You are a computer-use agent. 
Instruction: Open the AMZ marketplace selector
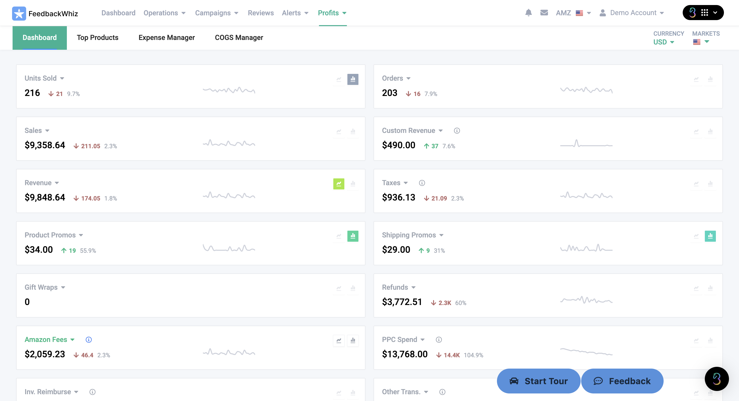pyautogui.click(x=573, y=13)
